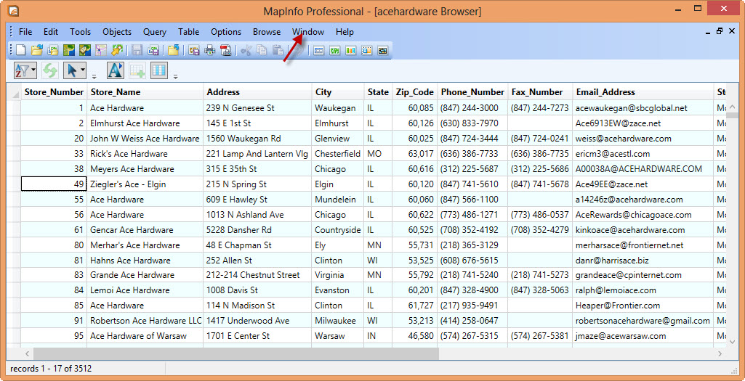Click the Zip_Code column header
745x381 pixels.
tap(414, 92)
